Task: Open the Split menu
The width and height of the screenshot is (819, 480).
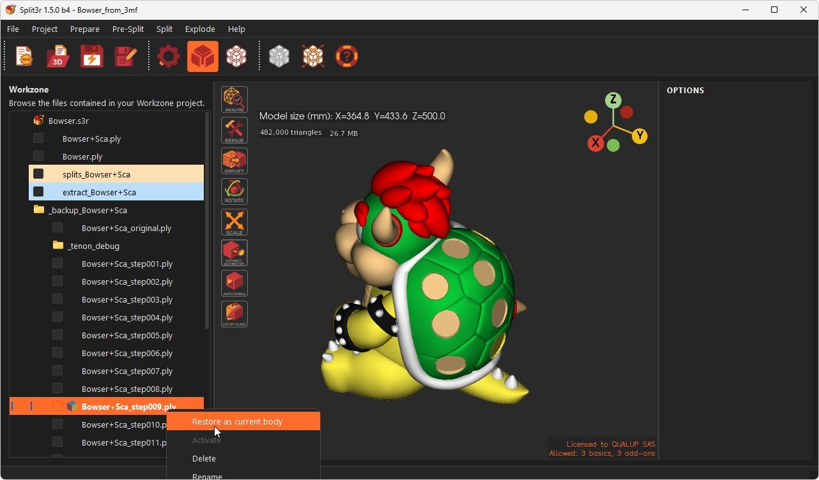Action: point(164,29)
